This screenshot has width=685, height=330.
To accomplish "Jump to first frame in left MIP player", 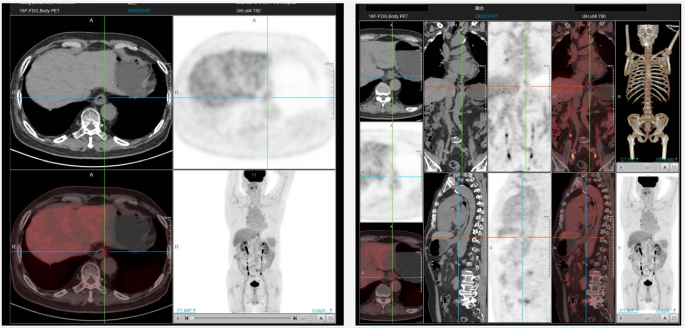I will tap(186, 318).
